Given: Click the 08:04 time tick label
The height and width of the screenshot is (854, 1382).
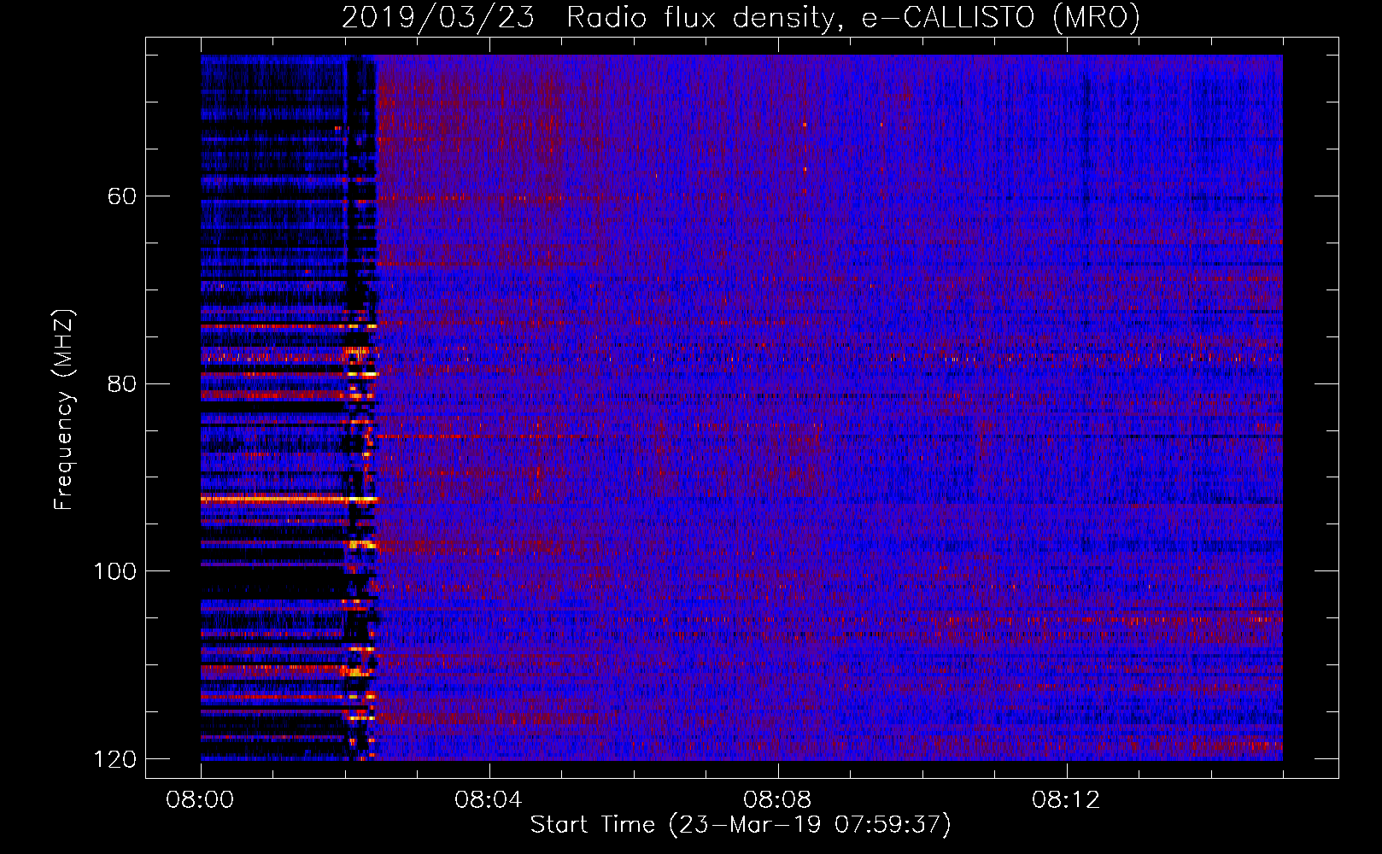Looking at the screenshot, I should pos(489,800).
